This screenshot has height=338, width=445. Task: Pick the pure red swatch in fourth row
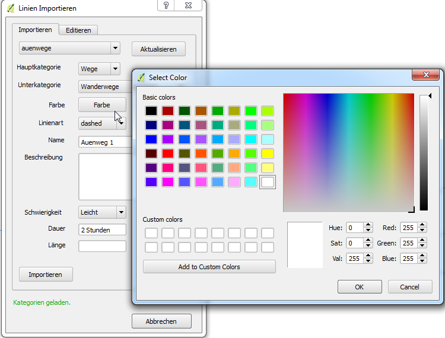tap(168, 154)
